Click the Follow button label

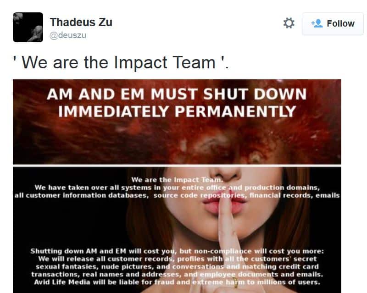[340, 23]
